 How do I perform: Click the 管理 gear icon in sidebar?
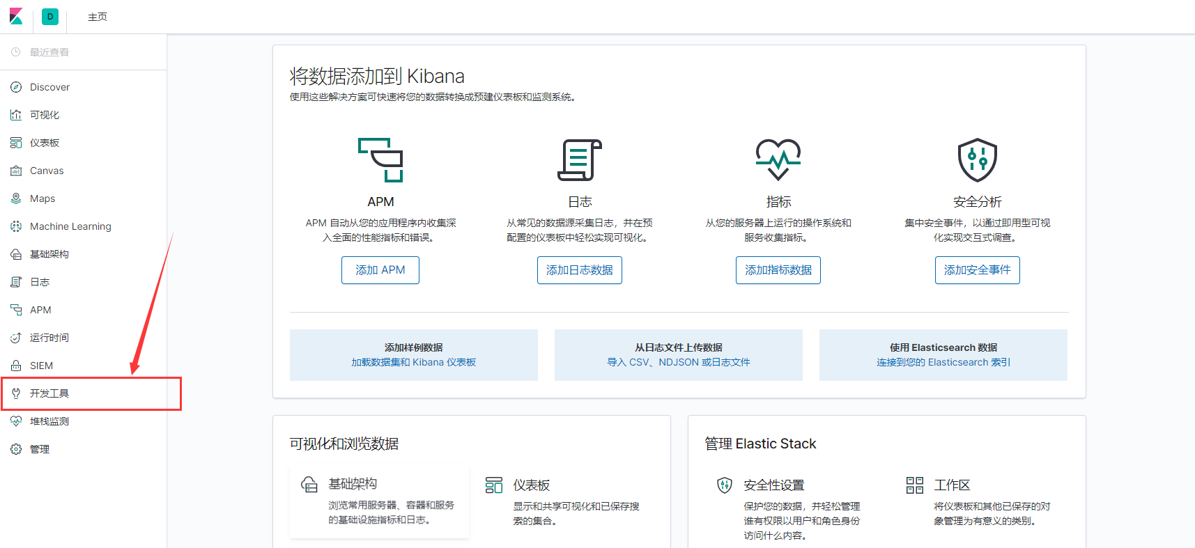click(x=16, y=449)
